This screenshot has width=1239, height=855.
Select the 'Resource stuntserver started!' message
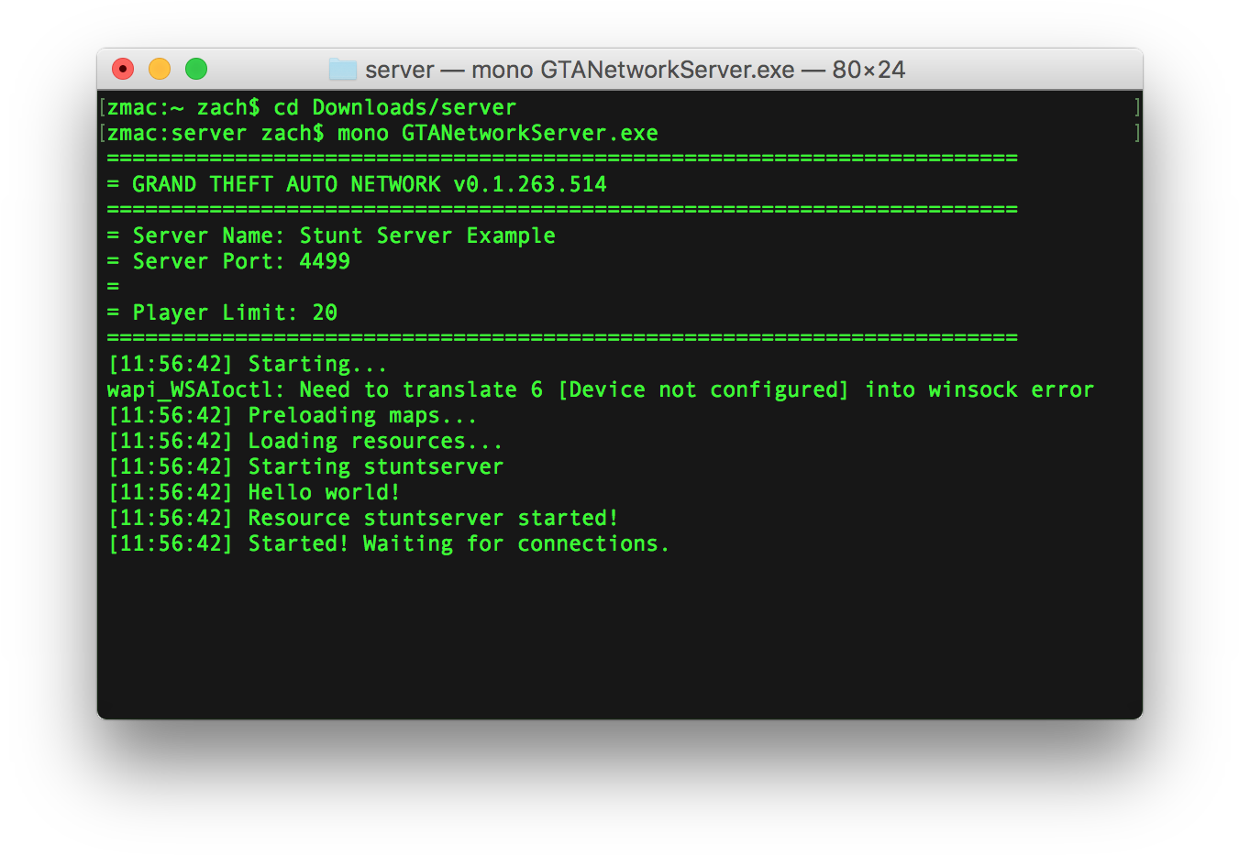pos(362,517)
